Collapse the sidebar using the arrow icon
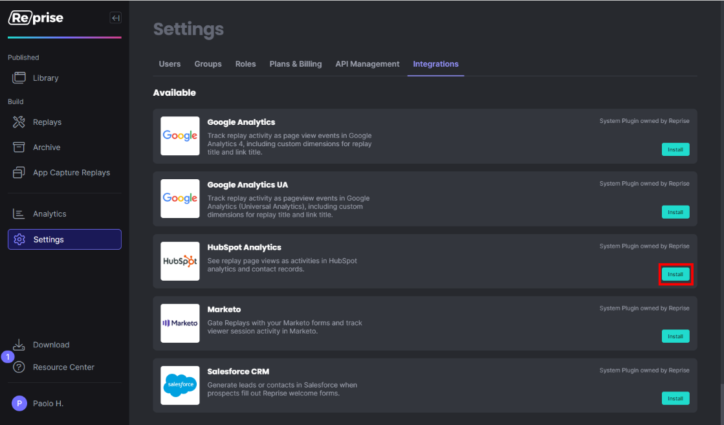The height and width of the screenshot is (425, 724). (x=115, y=18)
